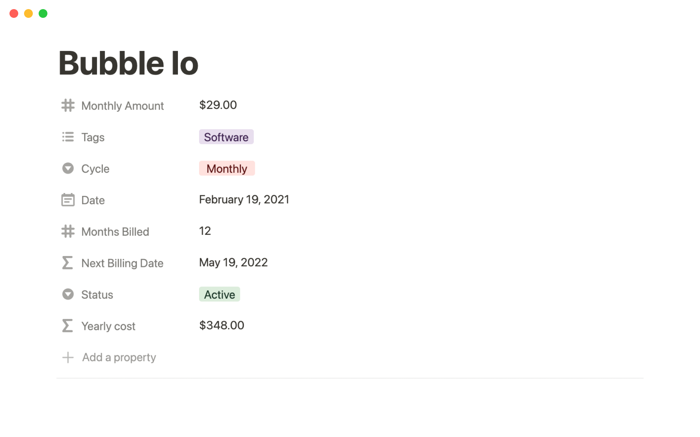Click the select icon beside Status
Image resolution: width=700 pixels, height=437 pixels.
point(68,294)
